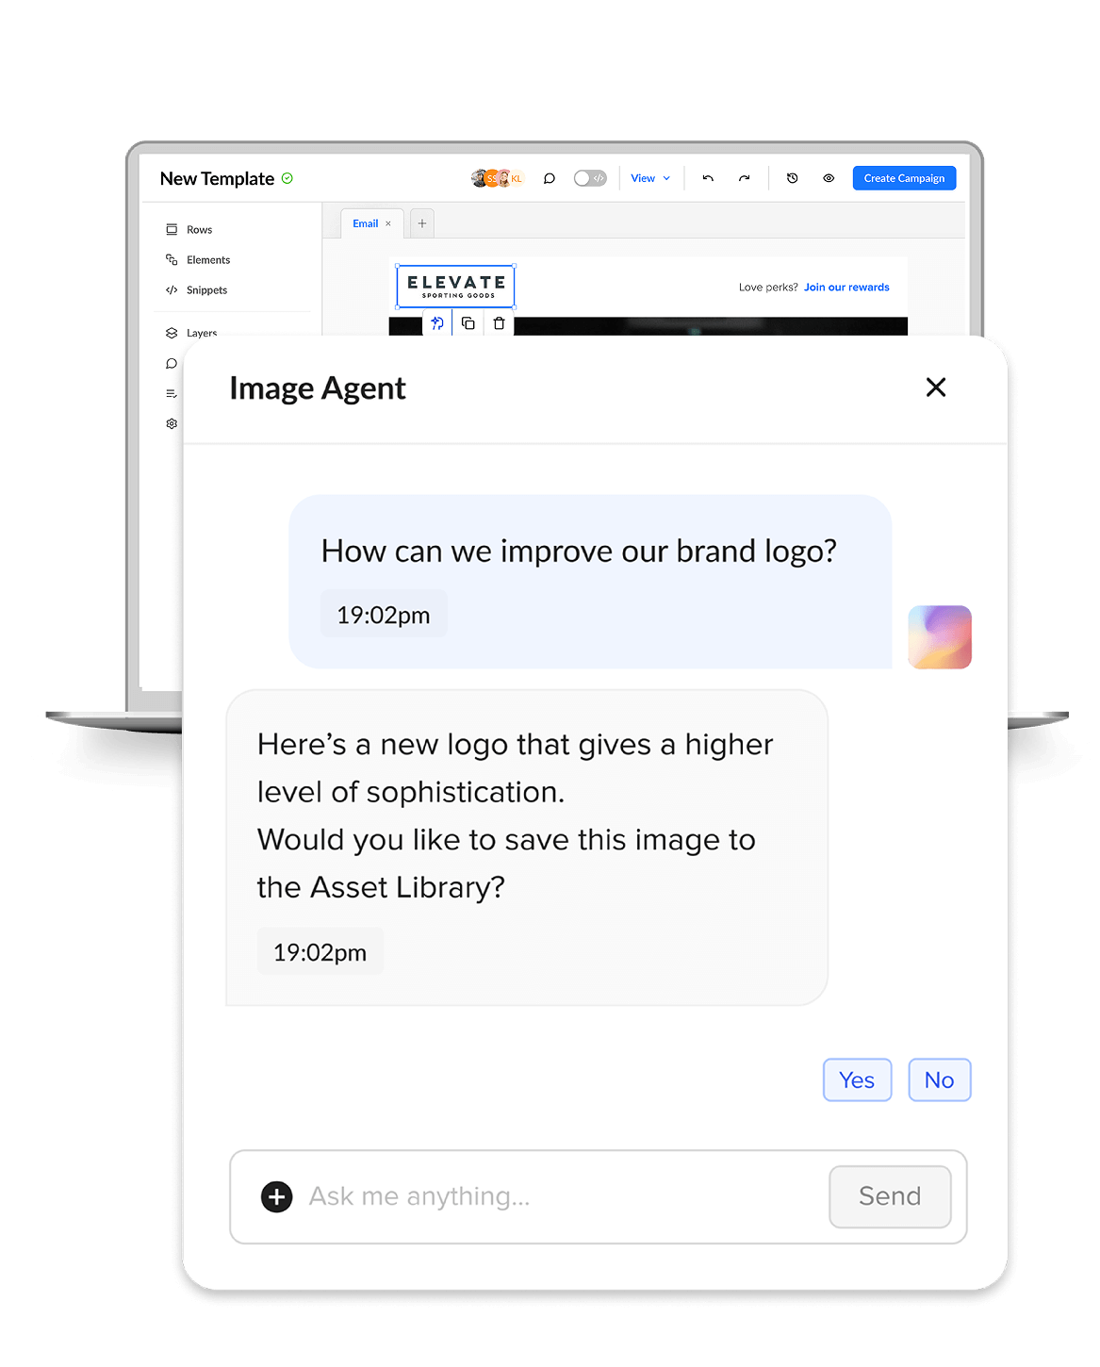This screenshot has height=1367, width=1100.
Task: Open the Snippets panel
Action: point(206,289)
